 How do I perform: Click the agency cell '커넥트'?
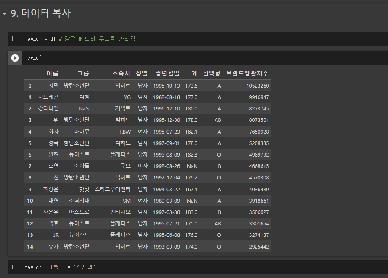point(123,108)
